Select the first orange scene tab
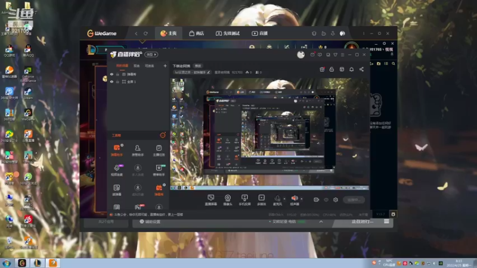Screen dimensions: 477x268 [x=122, y=66]
